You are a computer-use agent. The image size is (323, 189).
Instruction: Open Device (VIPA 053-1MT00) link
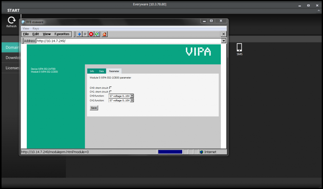[x=43, y=69]
